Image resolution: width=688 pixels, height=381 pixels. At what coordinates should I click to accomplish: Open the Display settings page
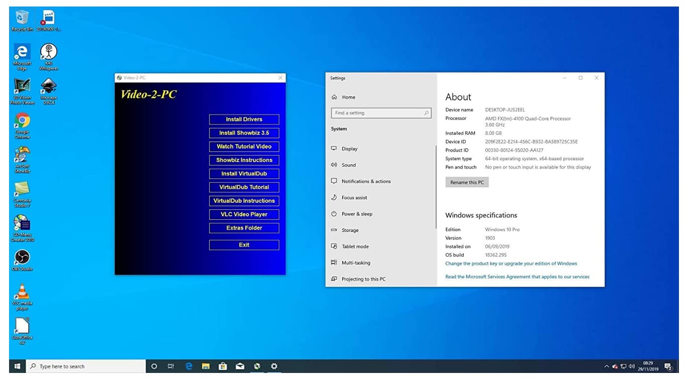click(x=349, y=149)
